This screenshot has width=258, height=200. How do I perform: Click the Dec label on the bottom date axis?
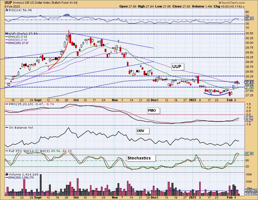154,197
